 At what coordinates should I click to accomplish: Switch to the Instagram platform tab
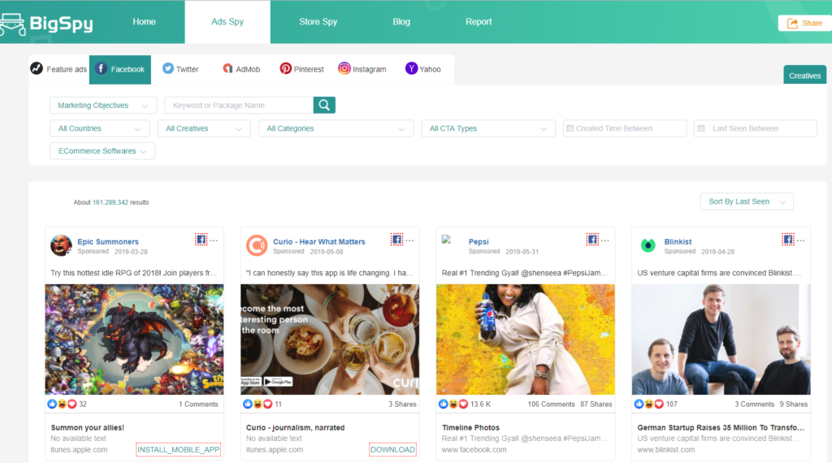point(362,69)
